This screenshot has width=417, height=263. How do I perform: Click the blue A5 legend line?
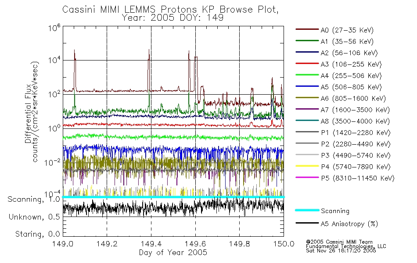coord(307,86)
